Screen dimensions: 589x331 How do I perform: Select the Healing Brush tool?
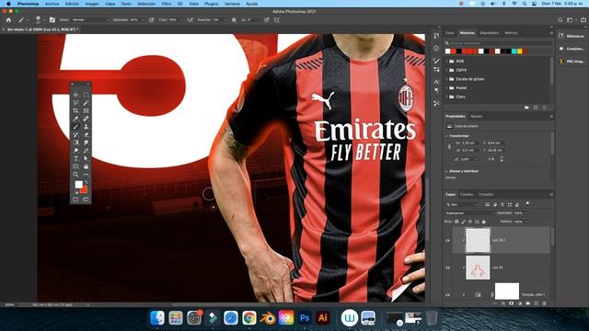tap(86, 119)
